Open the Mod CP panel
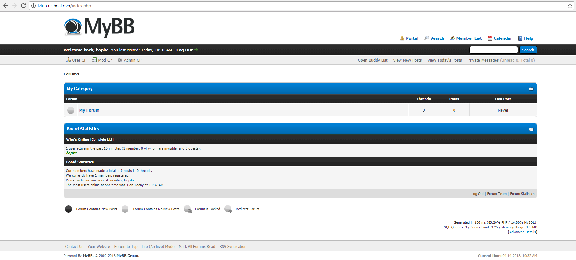576x260 pixels. [102, 60]
